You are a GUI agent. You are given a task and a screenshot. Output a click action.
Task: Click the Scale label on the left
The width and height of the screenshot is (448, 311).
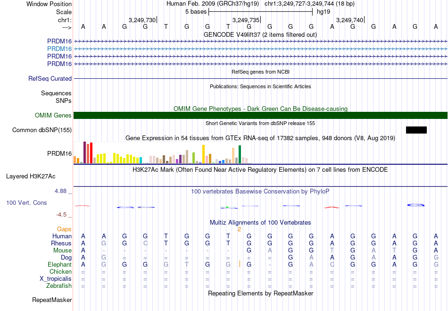pyautogui.click(x=64, y=12)
